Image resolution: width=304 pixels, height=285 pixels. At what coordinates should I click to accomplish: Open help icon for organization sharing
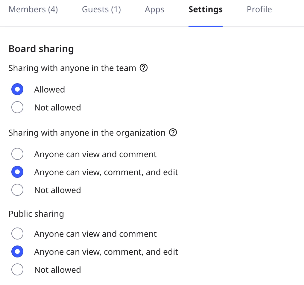pyautogui.click(x=173, y=133)
